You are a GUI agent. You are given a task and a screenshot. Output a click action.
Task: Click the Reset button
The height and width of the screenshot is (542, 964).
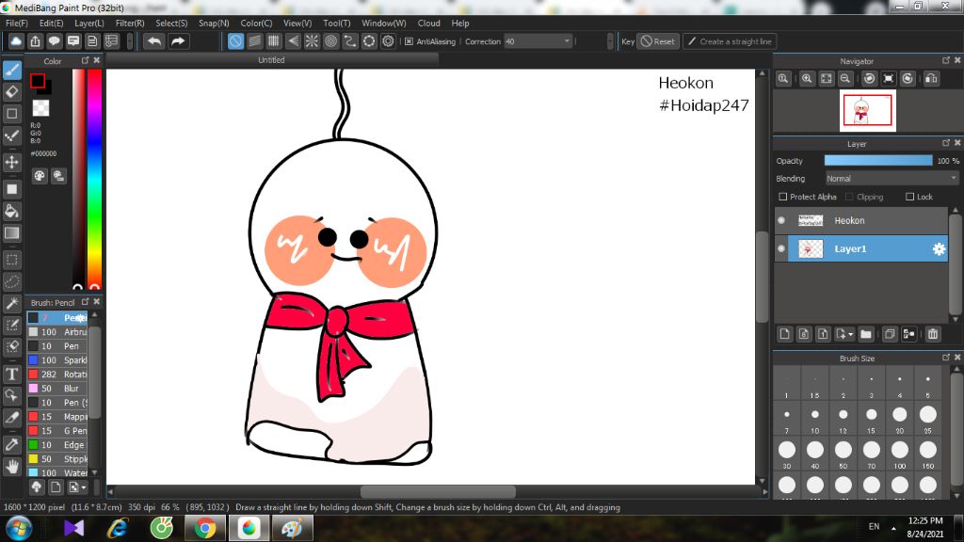point(658,41)
